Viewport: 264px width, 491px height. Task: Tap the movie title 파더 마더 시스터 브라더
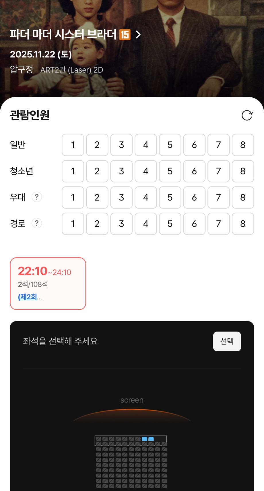tap(63, 34)
